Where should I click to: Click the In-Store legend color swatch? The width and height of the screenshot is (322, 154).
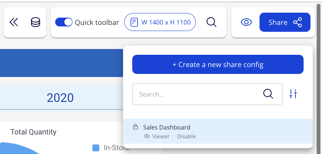point(96,148)
